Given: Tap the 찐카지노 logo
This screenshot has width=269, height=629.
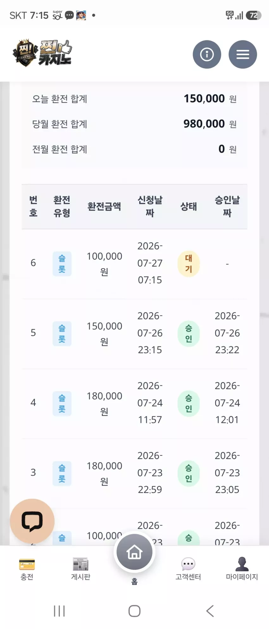Looking at the screenshot, I should coord(42,53).
